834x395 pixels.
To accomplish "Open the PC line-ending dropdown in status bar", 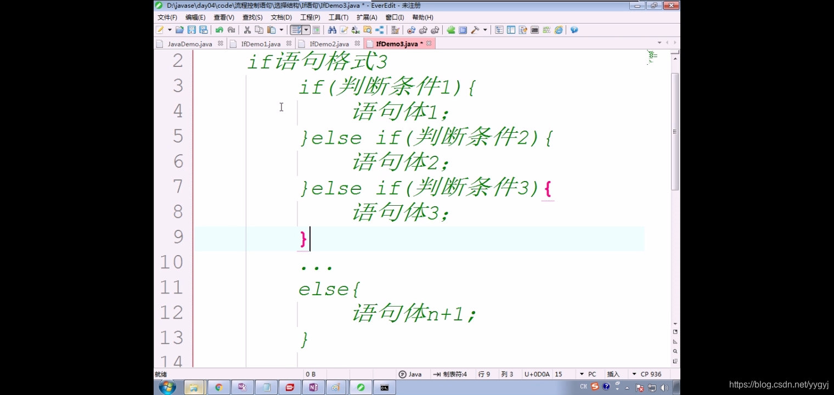I will 588,374.
